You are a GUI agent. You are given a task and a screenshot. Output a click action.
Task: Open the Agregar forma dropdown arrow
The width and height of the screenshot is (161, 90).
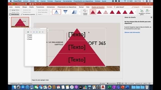(20, 10)
